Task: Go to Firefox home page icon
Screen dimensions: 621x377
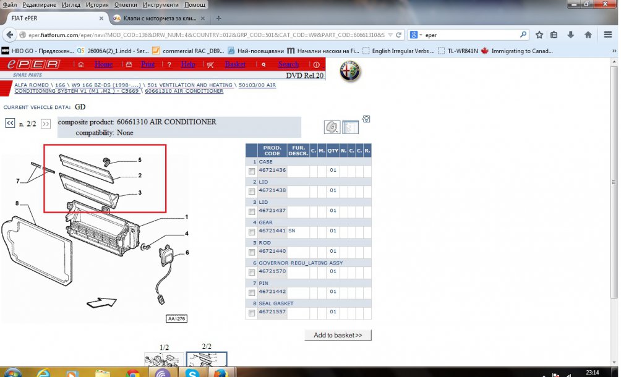Action: [x=588, y=35]
